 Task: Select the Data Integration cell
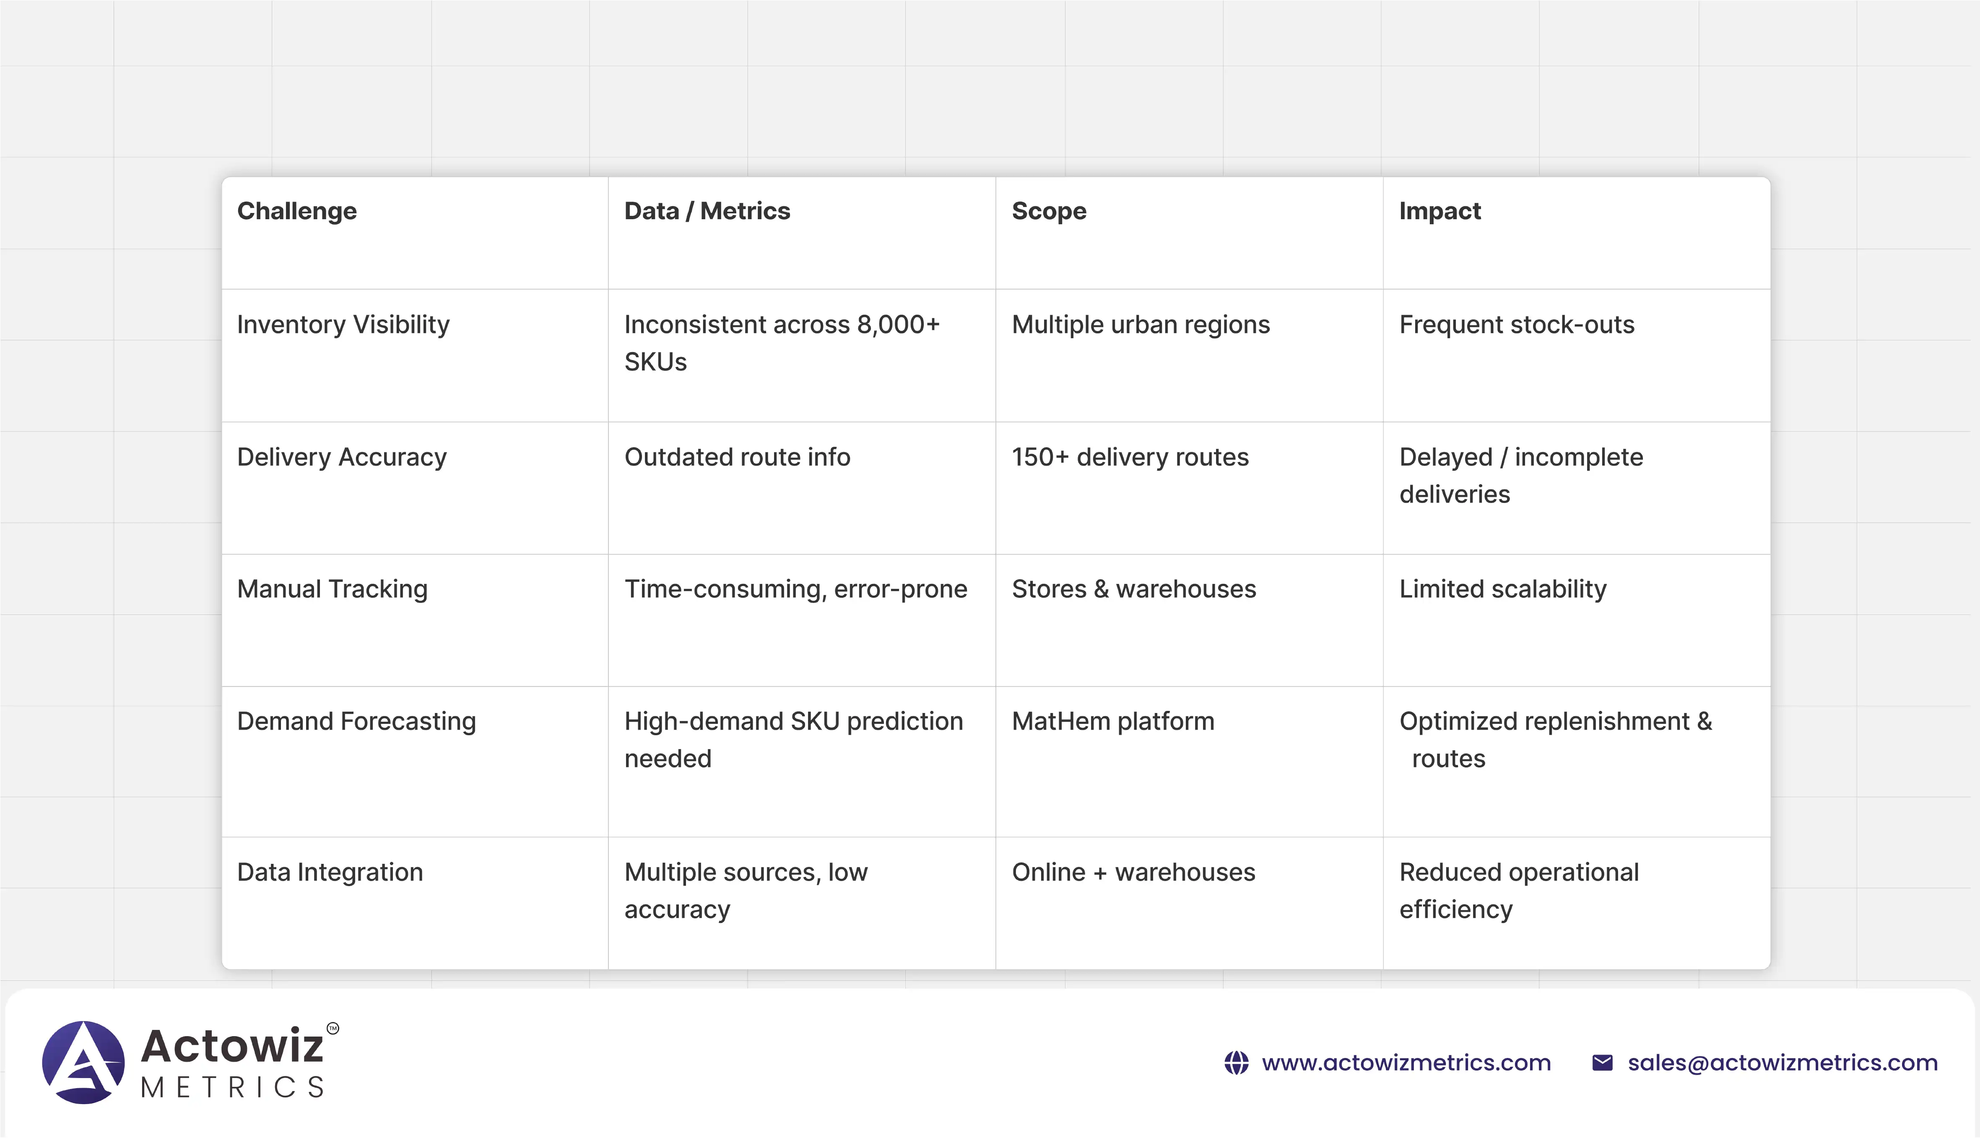330,871
